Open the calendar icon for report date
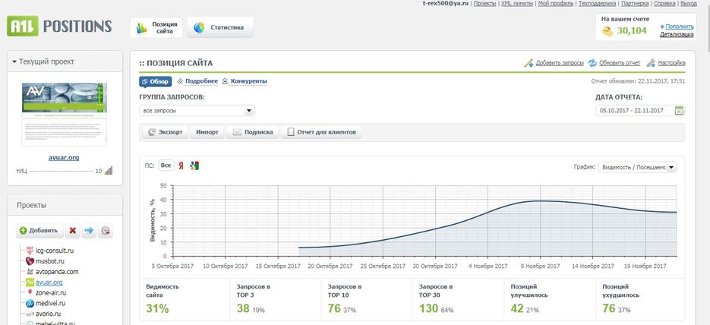The image size is (710, 325). pos(679,111)
